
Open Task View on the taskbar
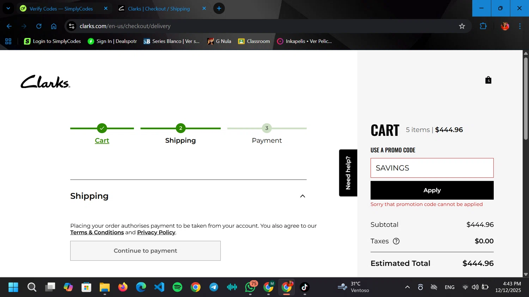[x=50, y=287]
